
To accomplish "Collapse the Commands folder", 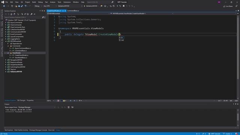I will (8, 46).
